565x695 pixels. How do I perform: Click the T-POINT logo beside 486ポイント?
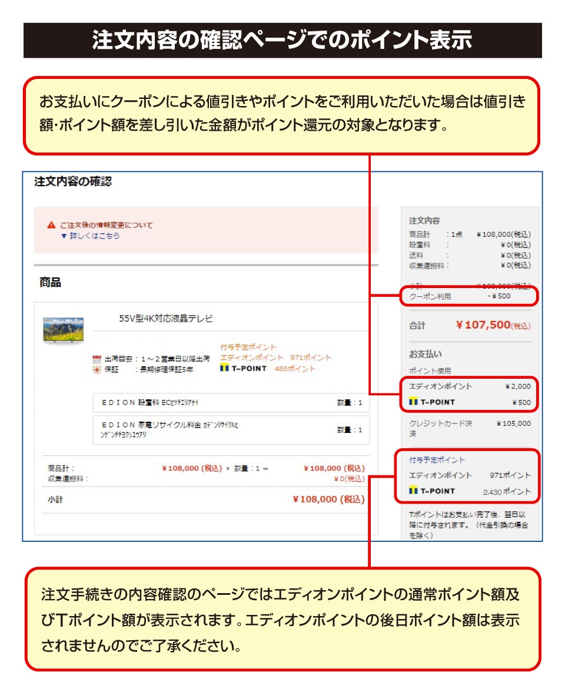point(244,368)
